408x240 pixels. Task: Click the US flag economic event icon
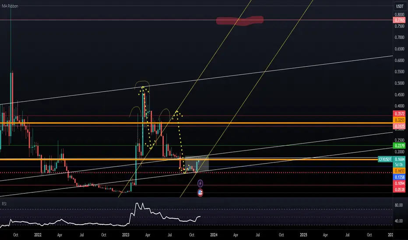pos(200,193)
